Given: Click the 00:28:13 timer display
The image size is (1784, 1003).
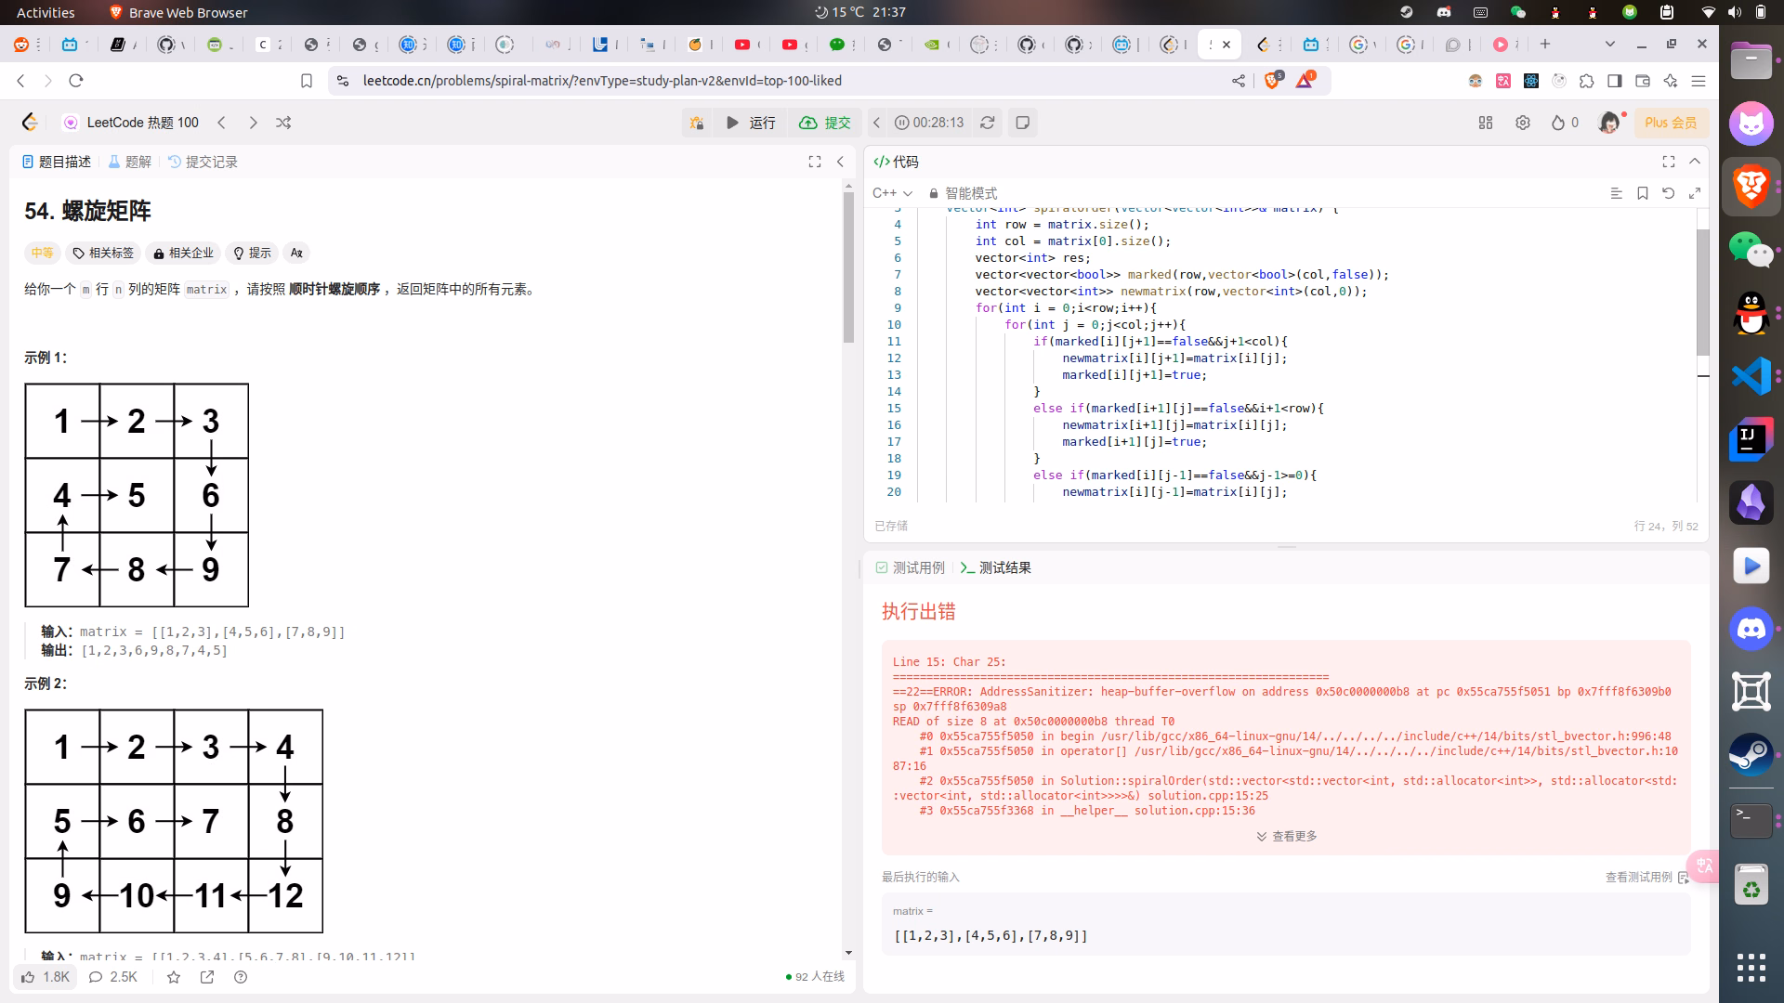Looking at the screenshot, I should pos(929,123).
